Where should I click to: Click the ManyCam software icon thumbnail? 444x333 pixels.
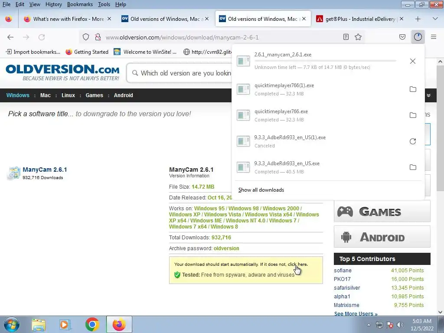click(x=13, y=173)
